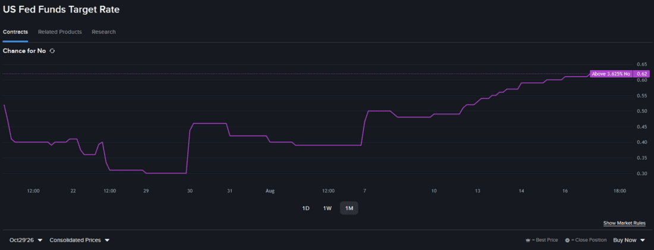654x250 pixels.
Task: Click the 18:00 time axis label
Action: 620,191
